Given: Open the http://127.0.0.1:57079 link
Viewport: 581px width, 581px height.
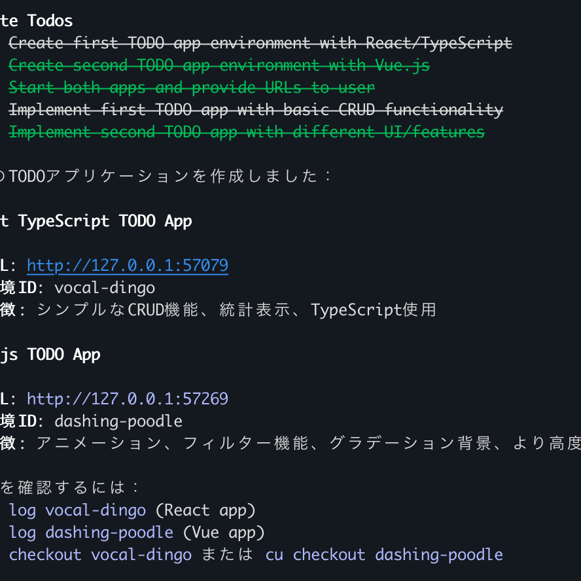Looking at the screenshot, I should [x=128, y=265].
